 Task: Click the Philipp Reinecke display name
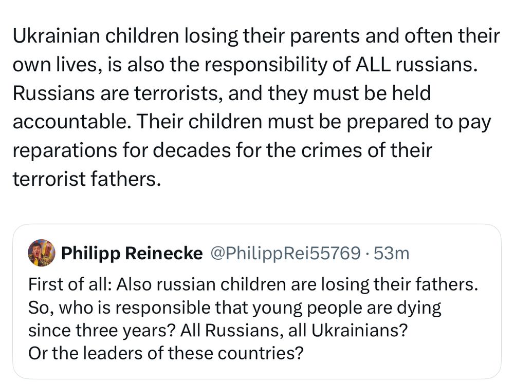132,253
